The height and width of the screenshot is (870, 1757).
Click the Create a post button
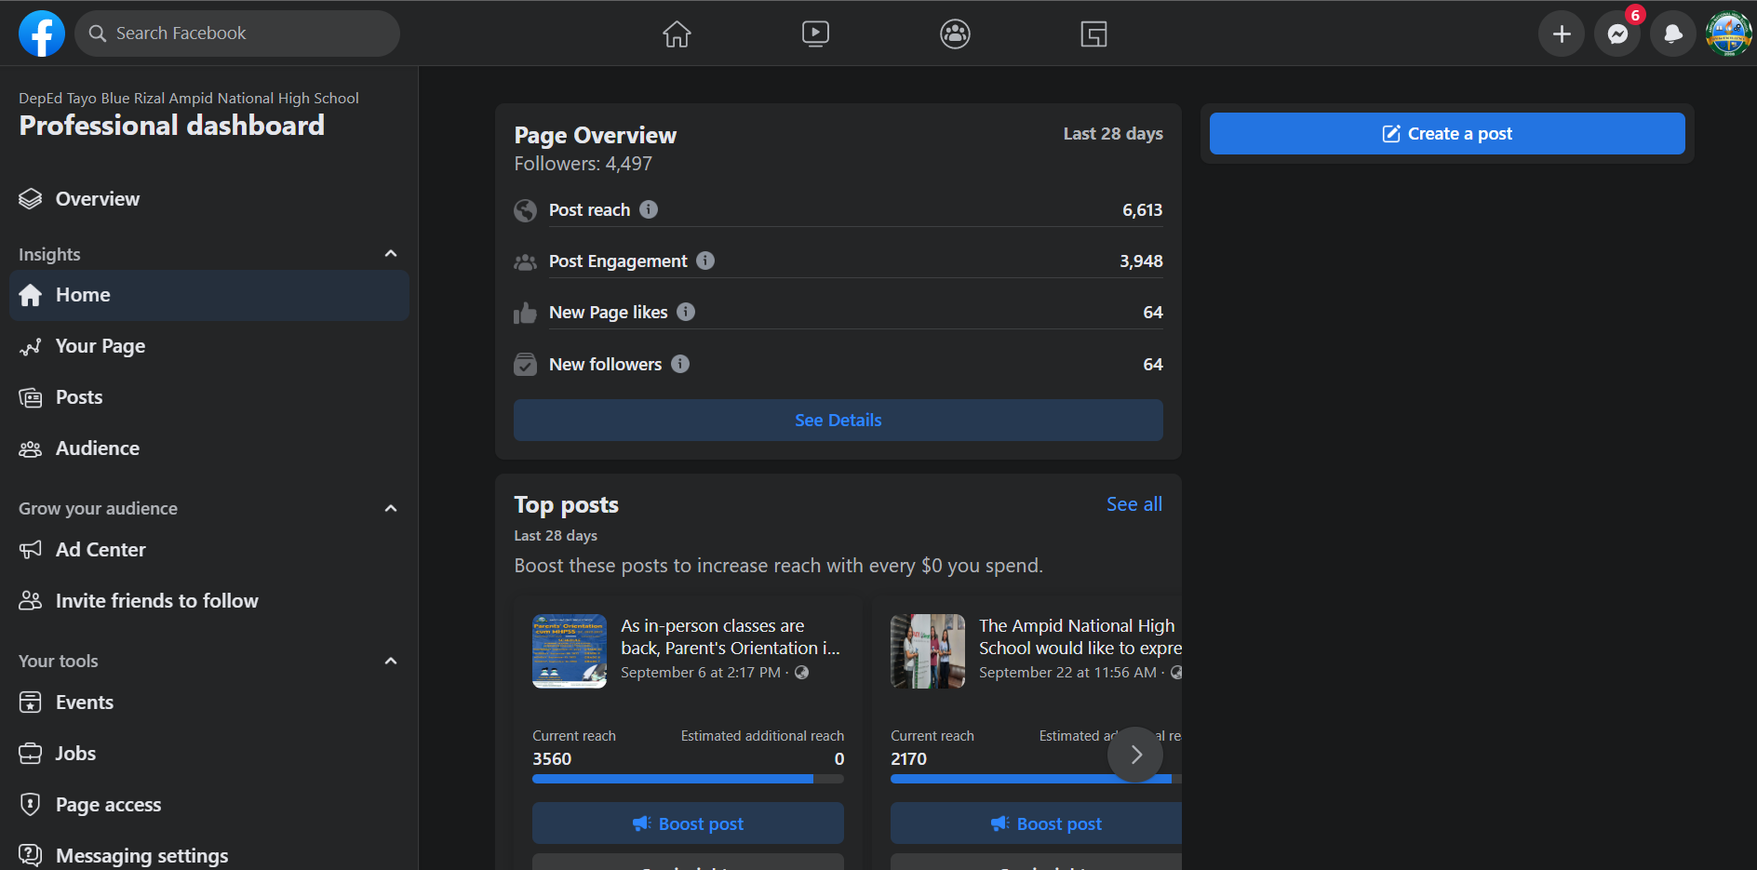pyautogui.click(x=1447, y=134)
